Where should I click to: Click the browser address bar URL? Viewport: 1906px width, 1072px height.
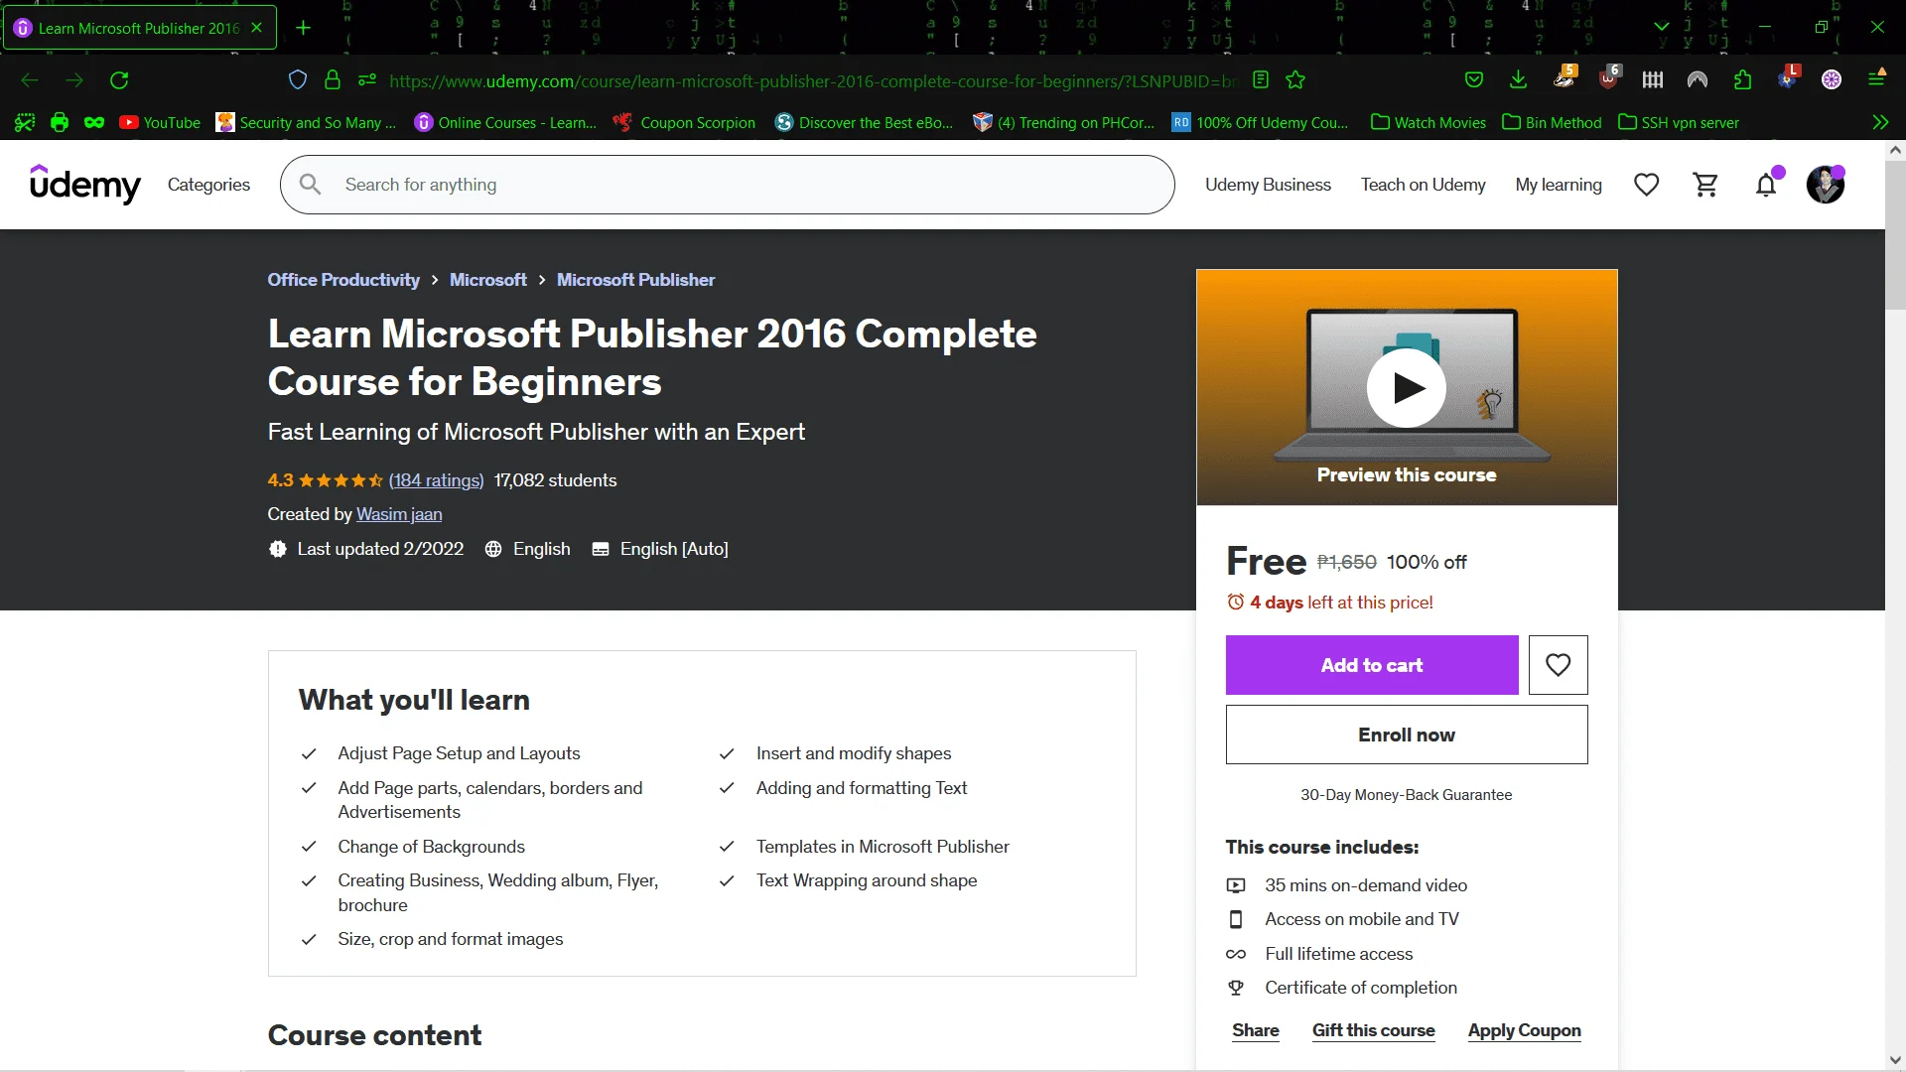pyautogui.click(x=813, y=80)
